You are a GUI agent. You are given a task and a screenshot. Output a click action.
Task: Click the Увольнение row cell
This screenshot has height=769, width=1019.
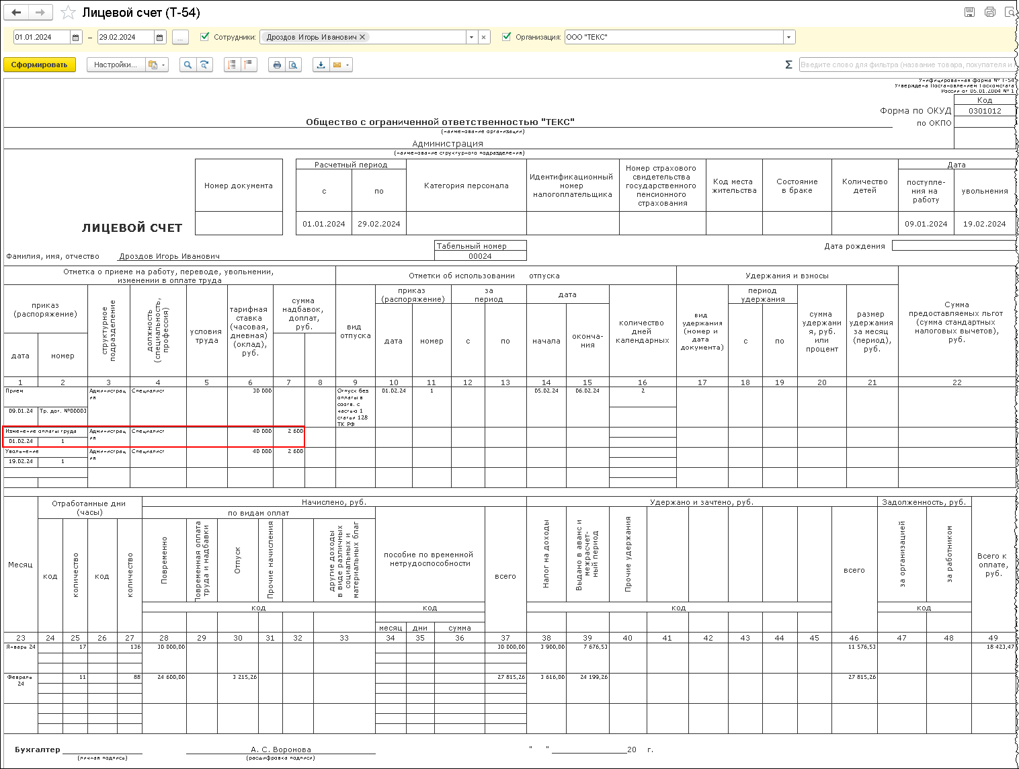[45, 452]
